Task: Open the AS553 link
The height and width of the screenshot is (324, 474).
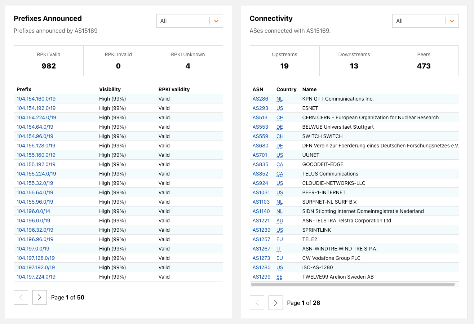Action: coord(260,127)
